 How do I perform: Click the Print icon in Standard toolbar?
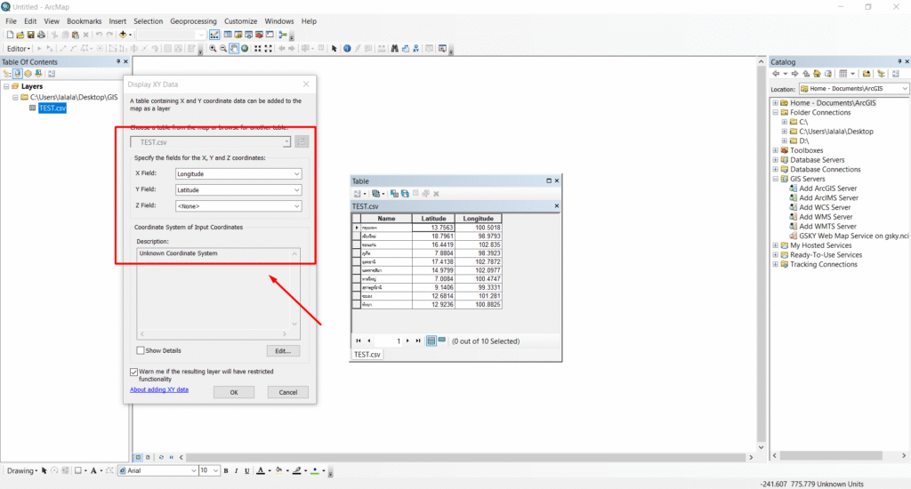[x=41, y=35]
